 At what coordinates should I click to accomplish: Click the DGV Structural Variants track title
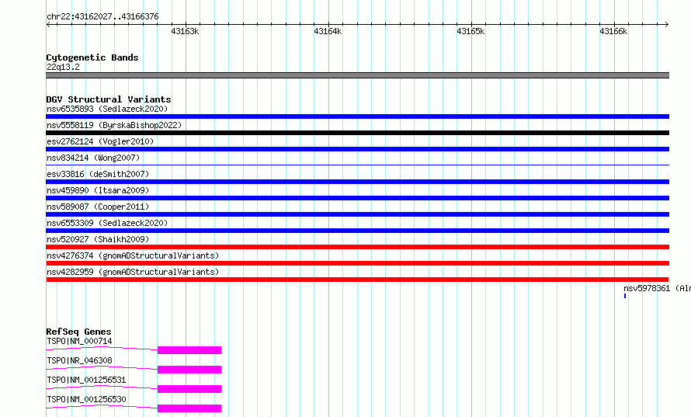pos(109,99)
